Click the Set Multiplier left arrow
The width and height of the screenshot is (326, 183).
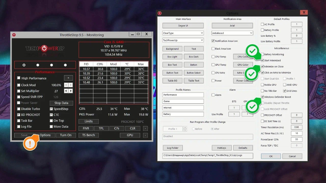tap(66, 91)
